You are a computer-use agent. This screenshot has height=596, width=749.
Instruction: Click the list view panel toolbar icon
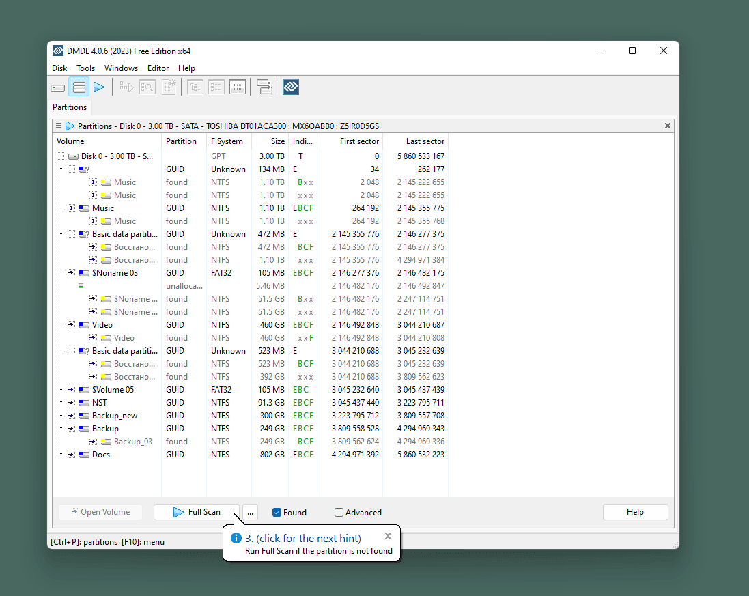coord(216,87)
